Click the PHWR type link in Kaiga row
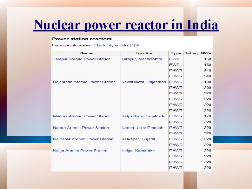Viewport: 252px width, 189px height. pyautogui.click(x=176, y=150)
